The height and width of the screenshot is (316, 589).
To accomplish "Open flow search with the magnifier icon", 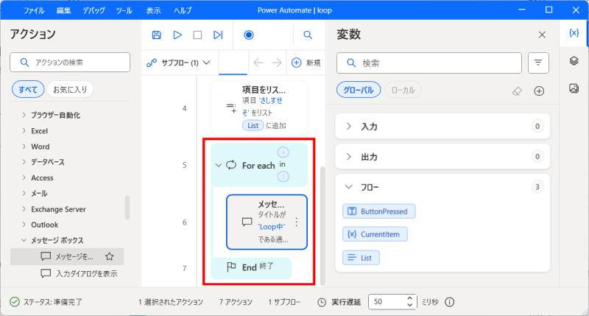I will pos(308,35).
